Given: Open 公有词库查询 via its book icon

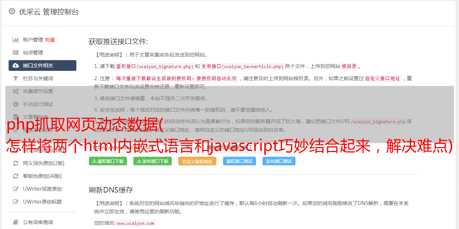Looking at the screenshot, I should point(16,222).
